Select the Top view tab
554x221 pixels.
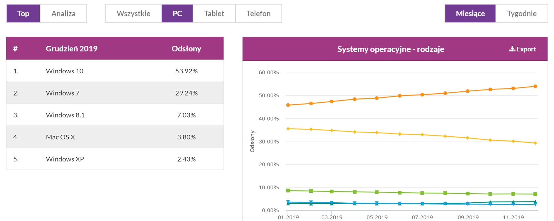[23, 14]
